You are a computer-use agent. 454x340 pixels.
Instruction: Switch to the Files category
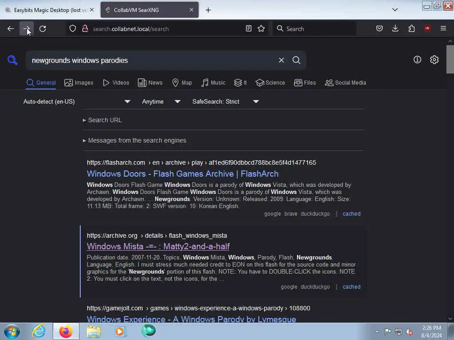click(x=305, y=83)
